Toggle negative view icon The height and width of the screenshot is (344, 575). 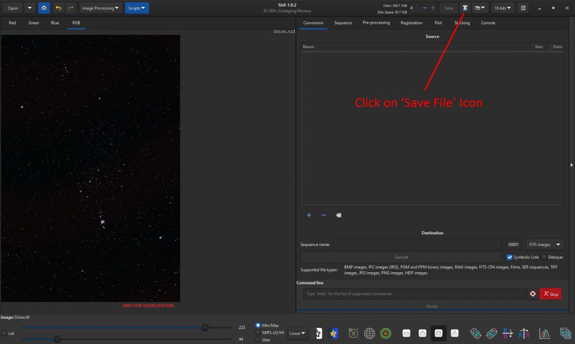pos(319,333)
